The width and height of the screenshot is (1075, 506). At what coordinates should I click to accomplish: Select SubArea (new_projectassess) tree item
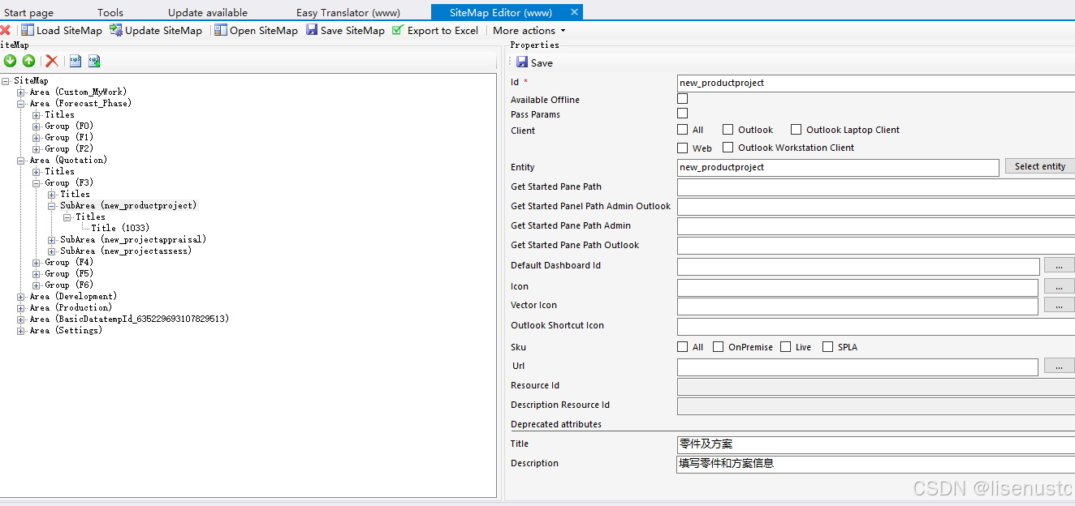pos(126,251)
